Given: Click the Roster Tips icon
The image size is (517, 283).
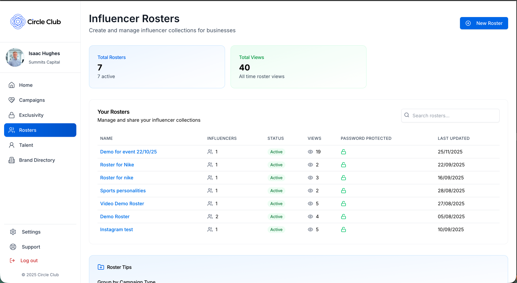Looking at the screenshot, I should [x=100, y=267].
